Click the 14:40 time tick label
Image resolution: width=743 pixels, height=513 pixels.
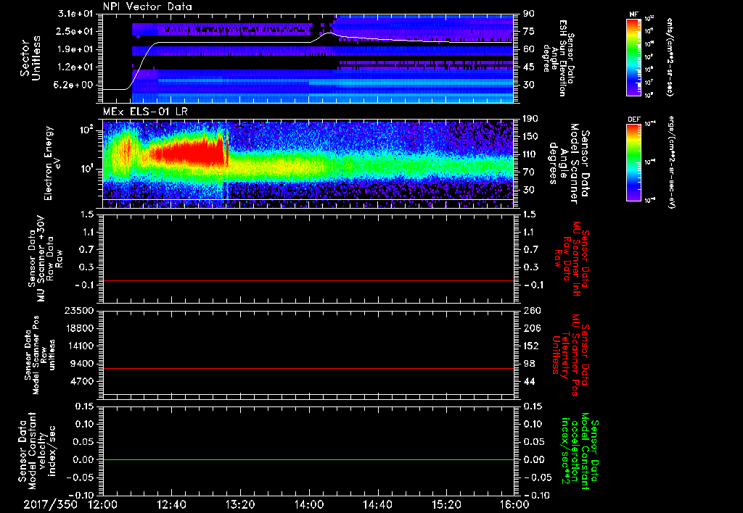(x=377, y=504)
